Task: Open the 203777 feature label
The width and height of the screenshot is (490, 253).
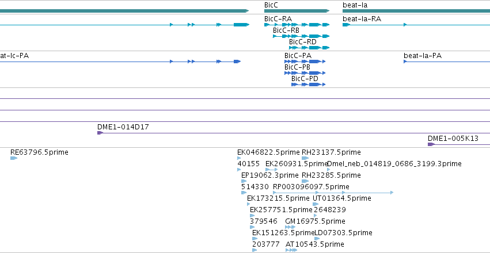Action: coord(265,244)
